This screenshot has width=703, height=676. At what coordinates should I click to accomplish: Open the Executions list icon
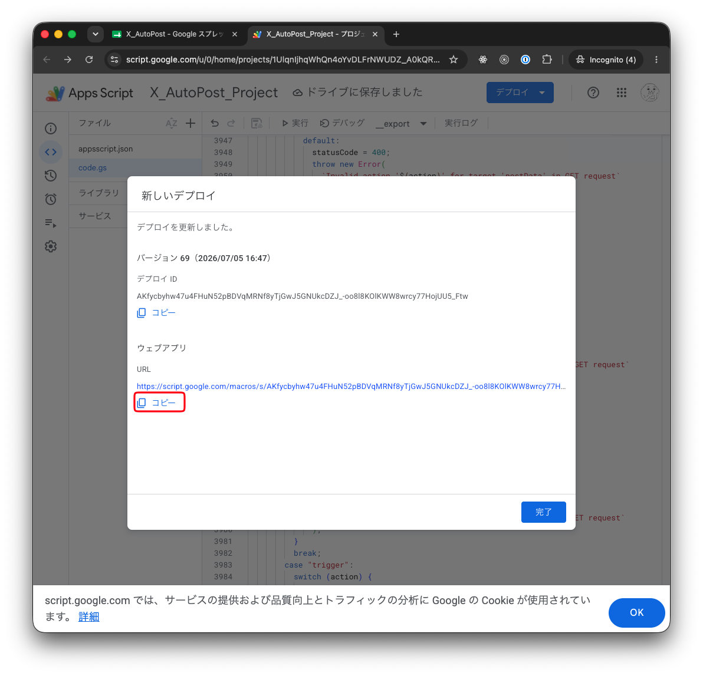coord(51,223)
